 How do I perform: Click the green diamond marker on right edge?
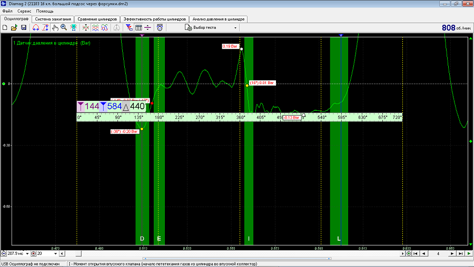pos(470,141)
